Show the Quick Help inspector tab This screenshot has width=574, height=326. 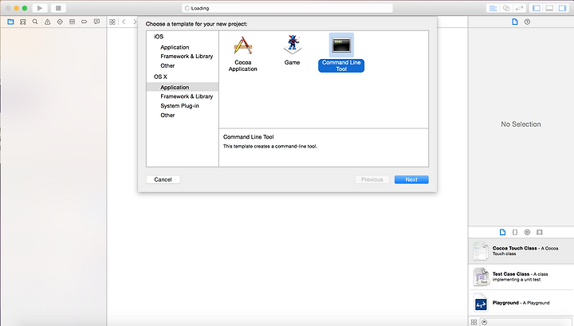[527, 22]
